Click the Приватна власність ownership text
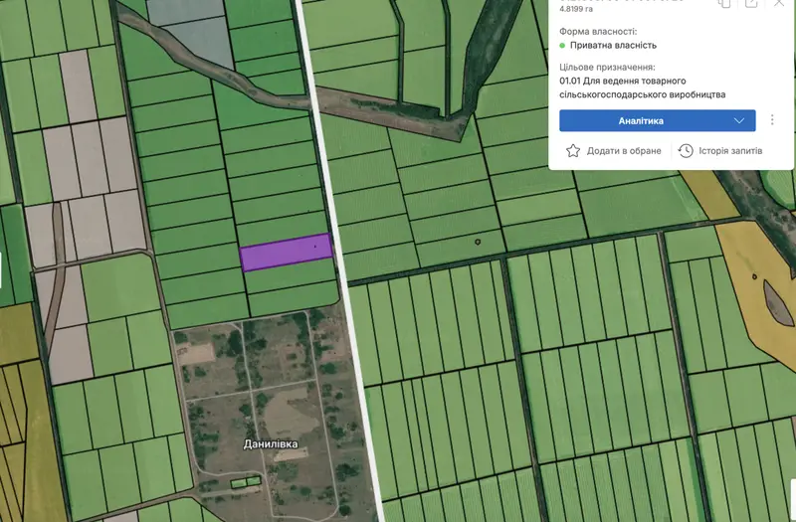Image resolution: width=796 pixels, height=522 pixels. click(613, 45)
